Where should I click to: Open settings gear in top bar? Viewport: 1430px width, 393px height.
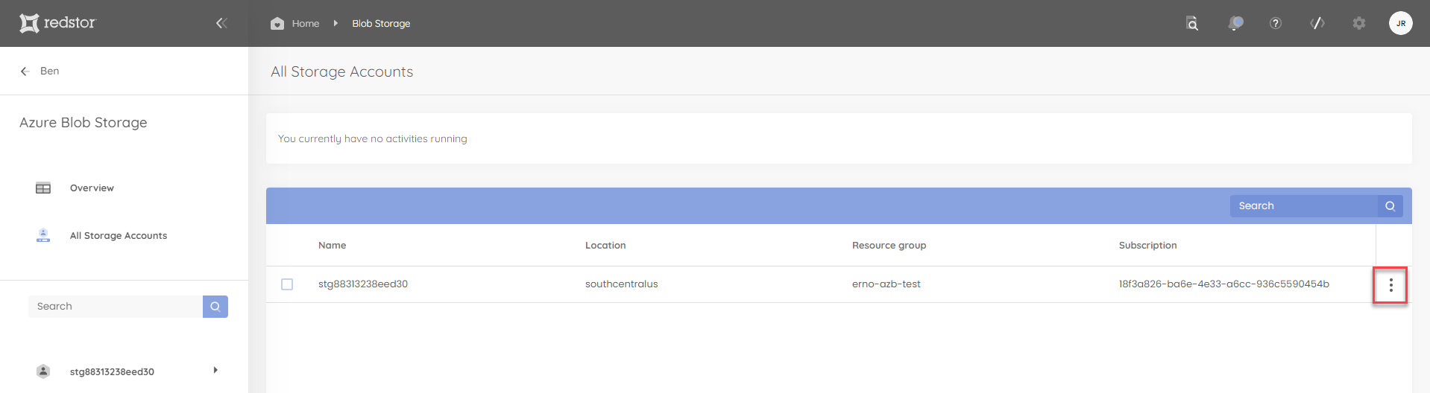(x=1359, y=23)
